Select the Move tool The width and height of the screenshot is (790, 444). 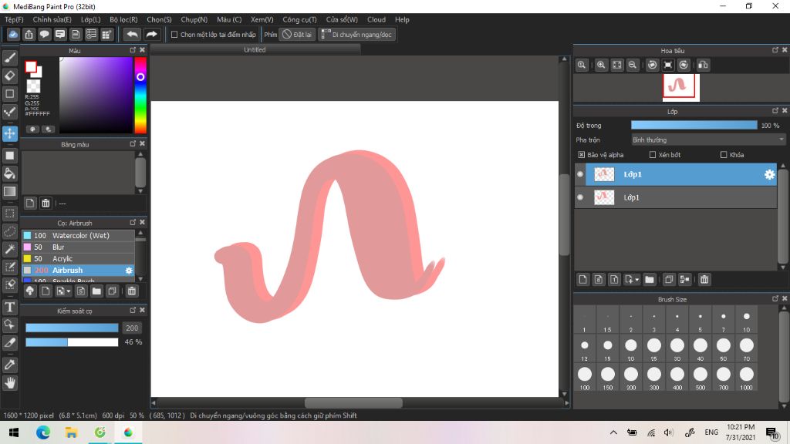tap(9, 133)
